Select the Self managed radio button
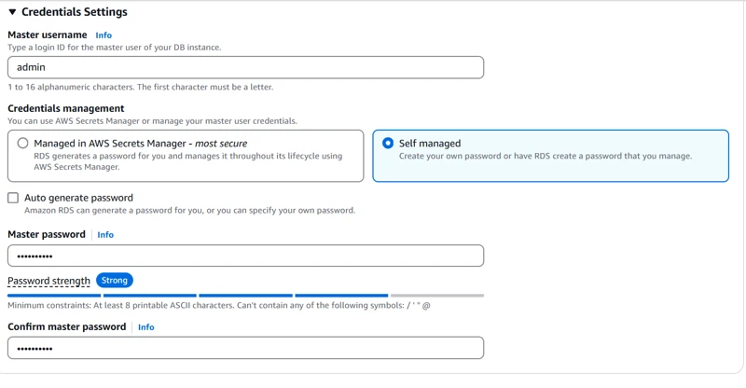Screen dimensions: 746x388 click(388, 144)
